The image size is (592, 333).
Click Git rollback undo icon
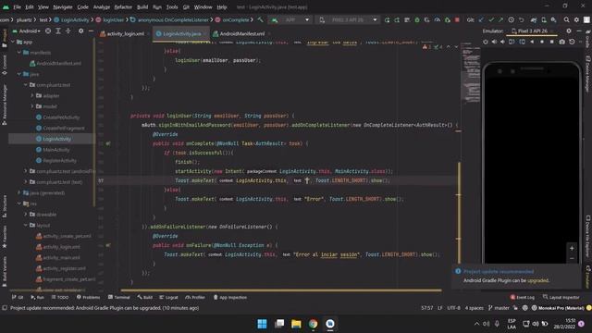[521, 19]
